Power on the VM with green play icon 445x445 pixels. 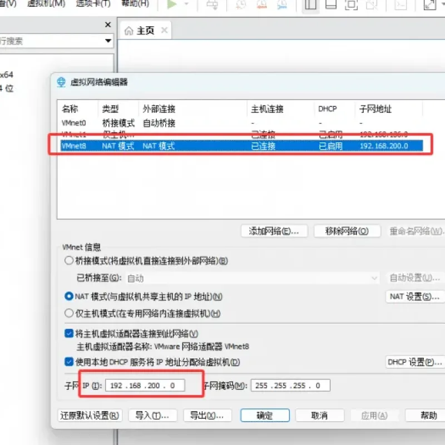pos(172,4)
